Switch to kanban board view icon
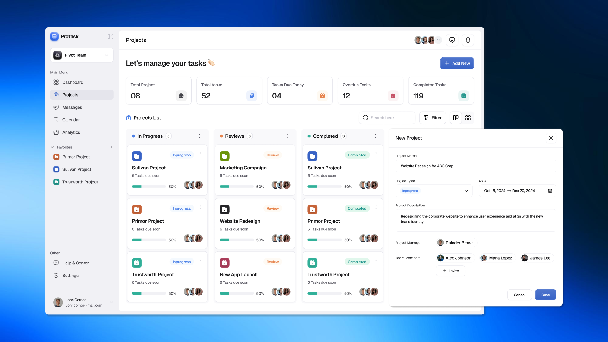Image resolution: width=608 pixels, height=342 pixels. [455, 117]
